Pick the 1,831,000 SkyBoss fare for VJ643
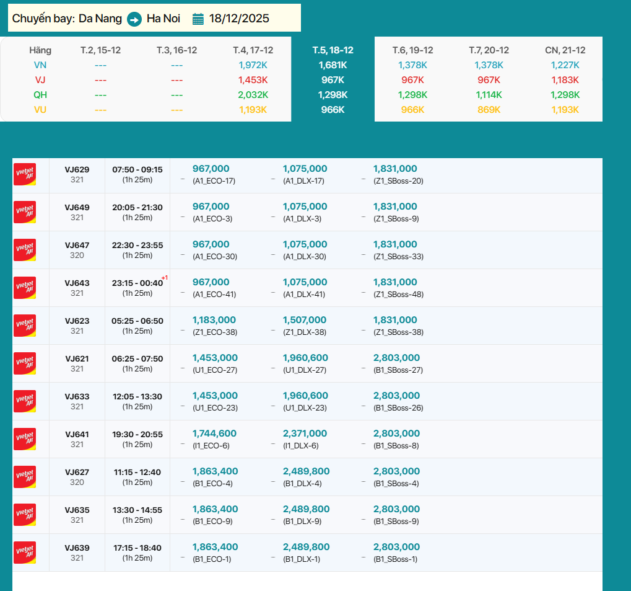Screen dimensions: 631x591 [395, 282]
